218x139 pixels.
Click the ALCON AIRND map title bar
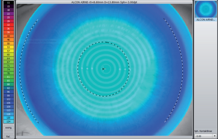104,2
